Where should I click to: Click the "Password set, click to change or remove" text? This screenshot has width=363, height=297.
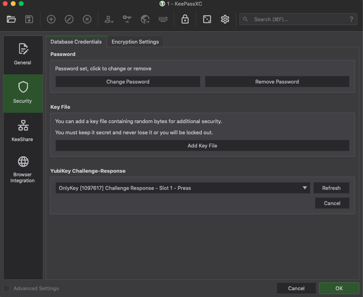click(103, 68)
